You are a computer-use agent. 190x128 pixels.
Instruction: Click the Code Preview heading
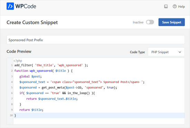click(x=19, y=52)
